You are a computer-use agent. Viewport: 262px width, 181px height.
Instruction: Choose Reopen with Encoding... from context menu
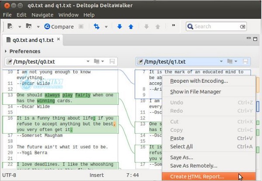209,81
